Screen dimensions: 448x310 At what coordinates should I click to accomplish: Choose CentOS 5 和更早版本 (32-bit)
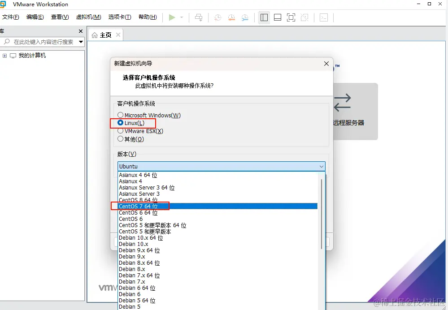(x=218, y=232)
